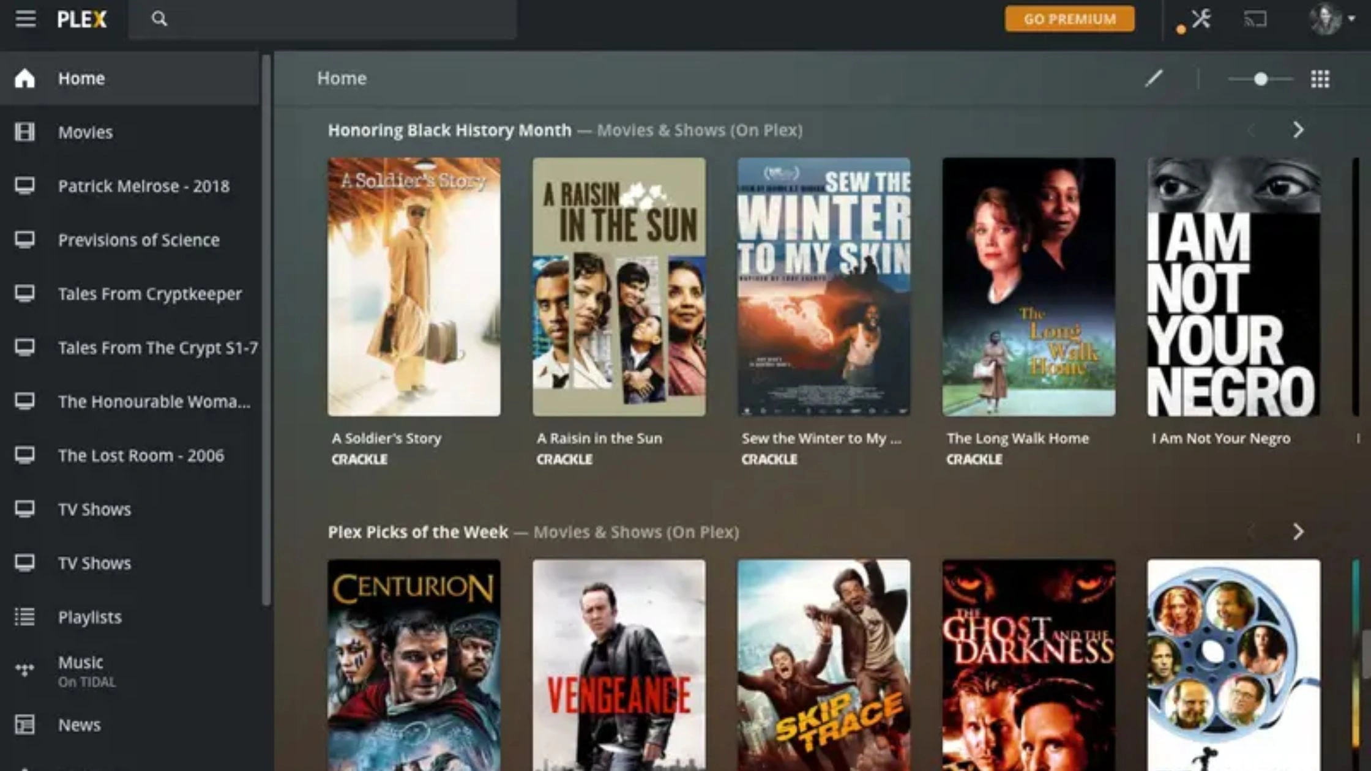1371x771 pixels.
Task: Adjust the poster size slider
Action: coord(1261,78)
